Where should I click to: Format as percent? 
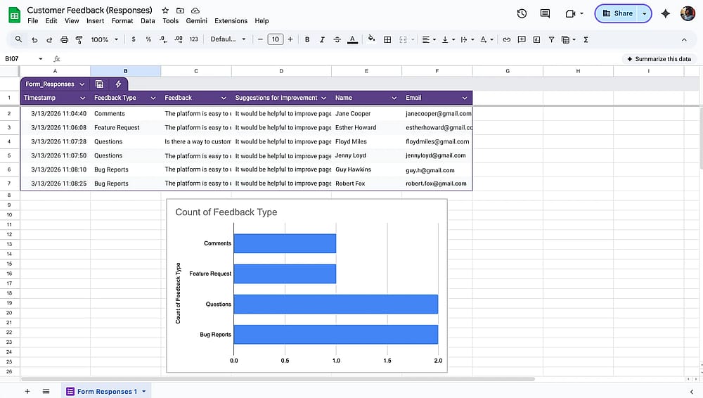(148, 39)
